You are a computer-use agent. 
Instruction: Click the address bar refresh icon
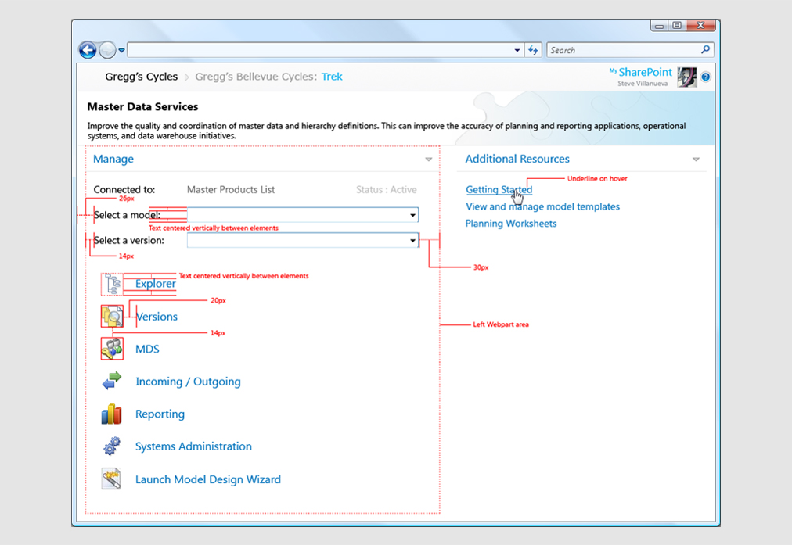pyautogui.click(x=534, y=50)
